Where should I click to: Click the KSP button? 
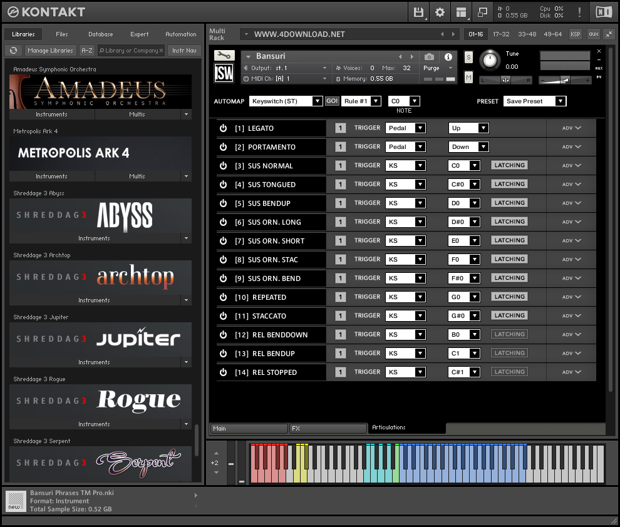576,34
